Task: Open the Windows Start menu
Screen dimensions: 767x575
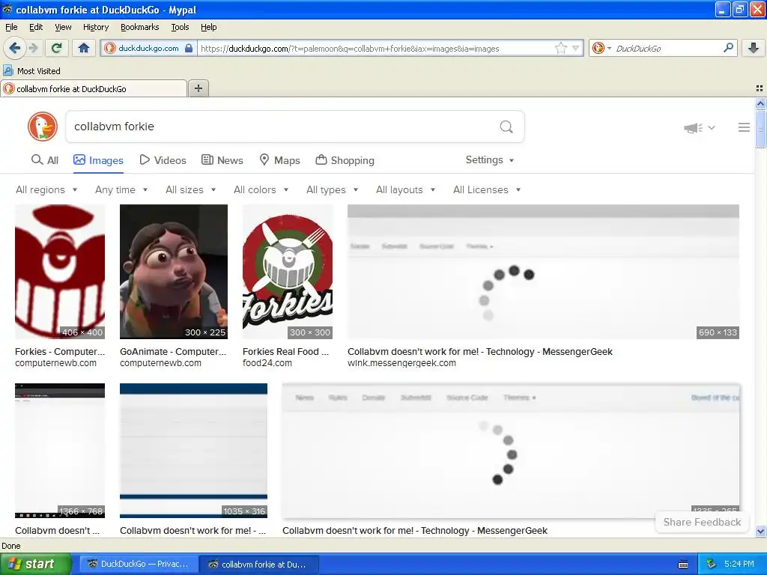Action: click(x=34, y=565)
